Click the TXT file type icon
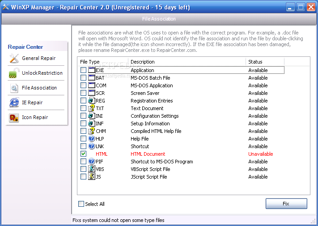 [x=92, y=108]
